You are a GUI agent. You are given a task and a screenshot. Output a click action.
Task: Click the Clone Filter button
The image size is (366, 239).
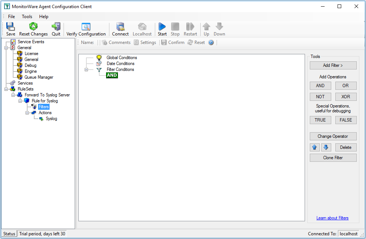333,158
